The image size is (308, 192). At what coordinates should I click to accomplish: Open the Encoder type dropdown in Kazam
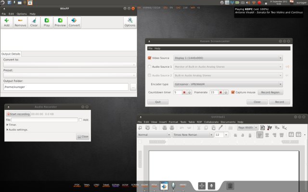[228, 84]
